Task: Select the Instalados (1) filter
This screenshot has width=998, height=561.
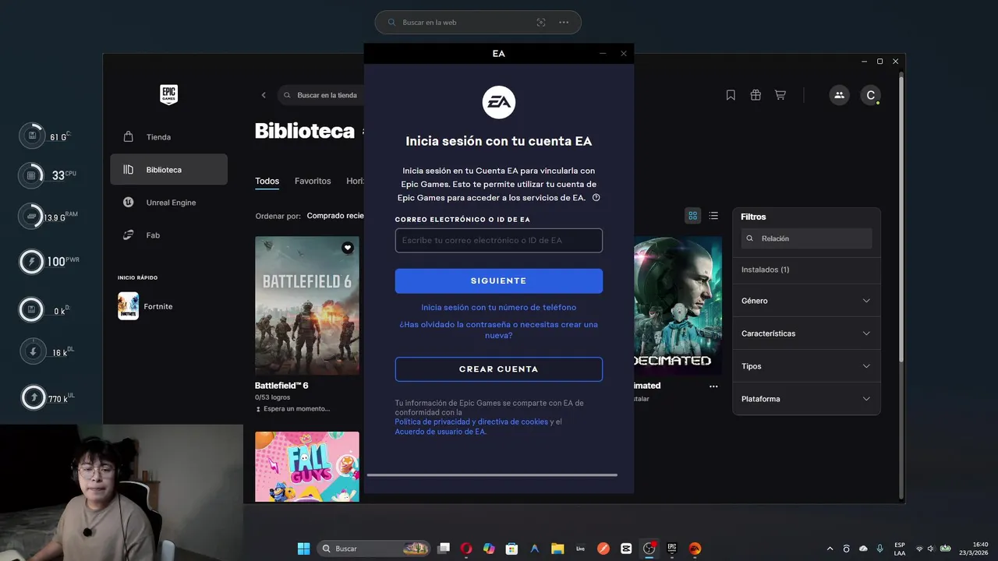Action: click(765, 270)
